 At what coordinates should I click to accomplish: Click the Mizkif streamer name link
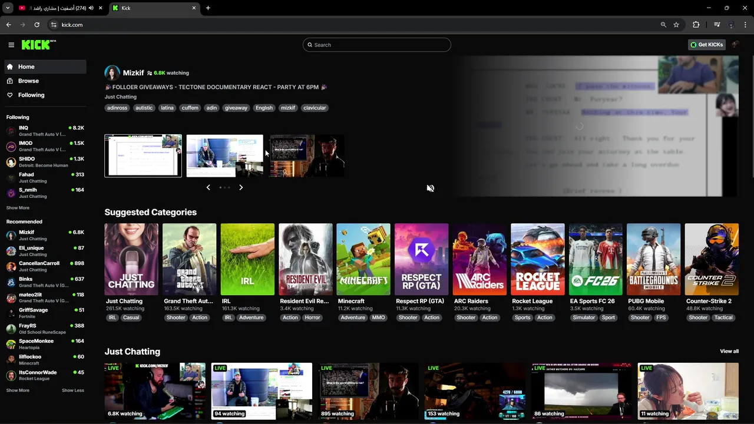133,73
